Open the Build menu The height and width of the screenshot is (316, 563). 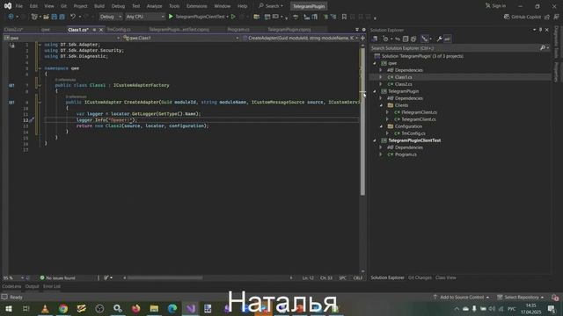[x=99, y=6]
